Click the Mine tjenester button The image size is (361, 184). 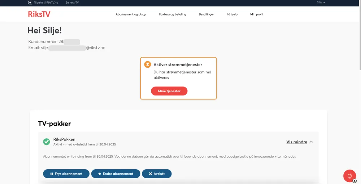[169, 91]
